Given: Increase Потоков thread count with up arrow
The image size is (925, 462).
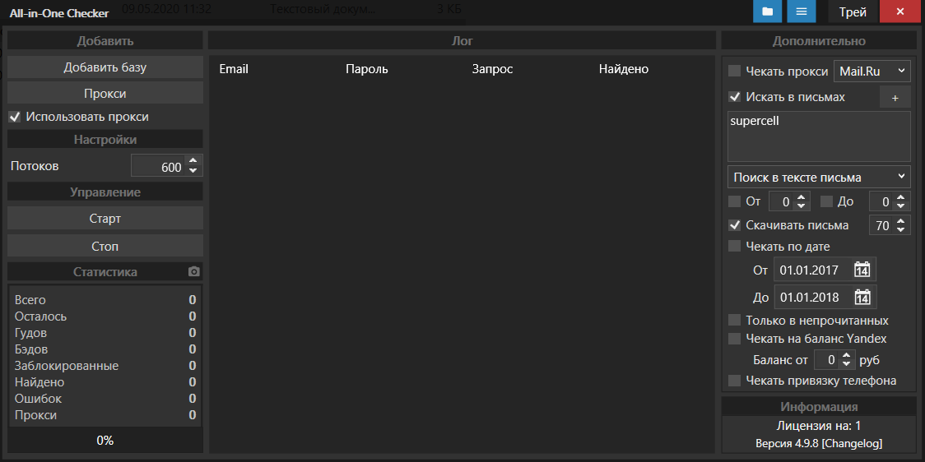Looking at the screenshot, I should click(x=193, y=162).
